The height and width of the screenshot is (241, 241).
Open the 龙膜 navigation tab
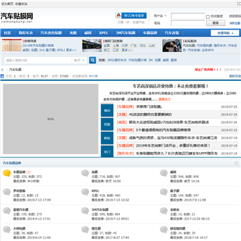point(73,33)
